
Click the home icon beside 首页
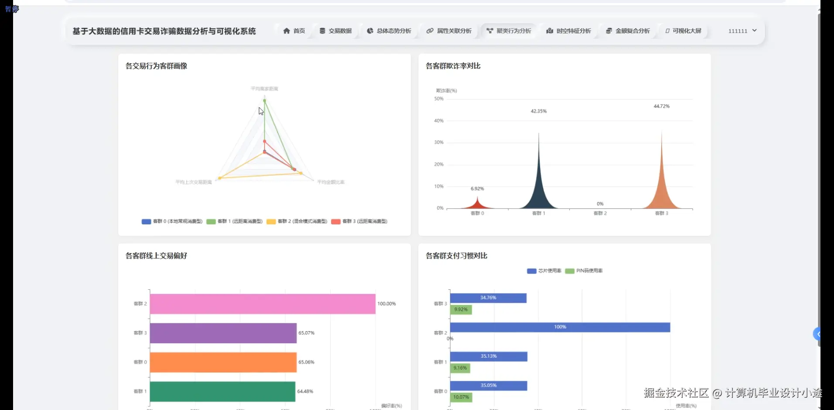tap(287, 31)
